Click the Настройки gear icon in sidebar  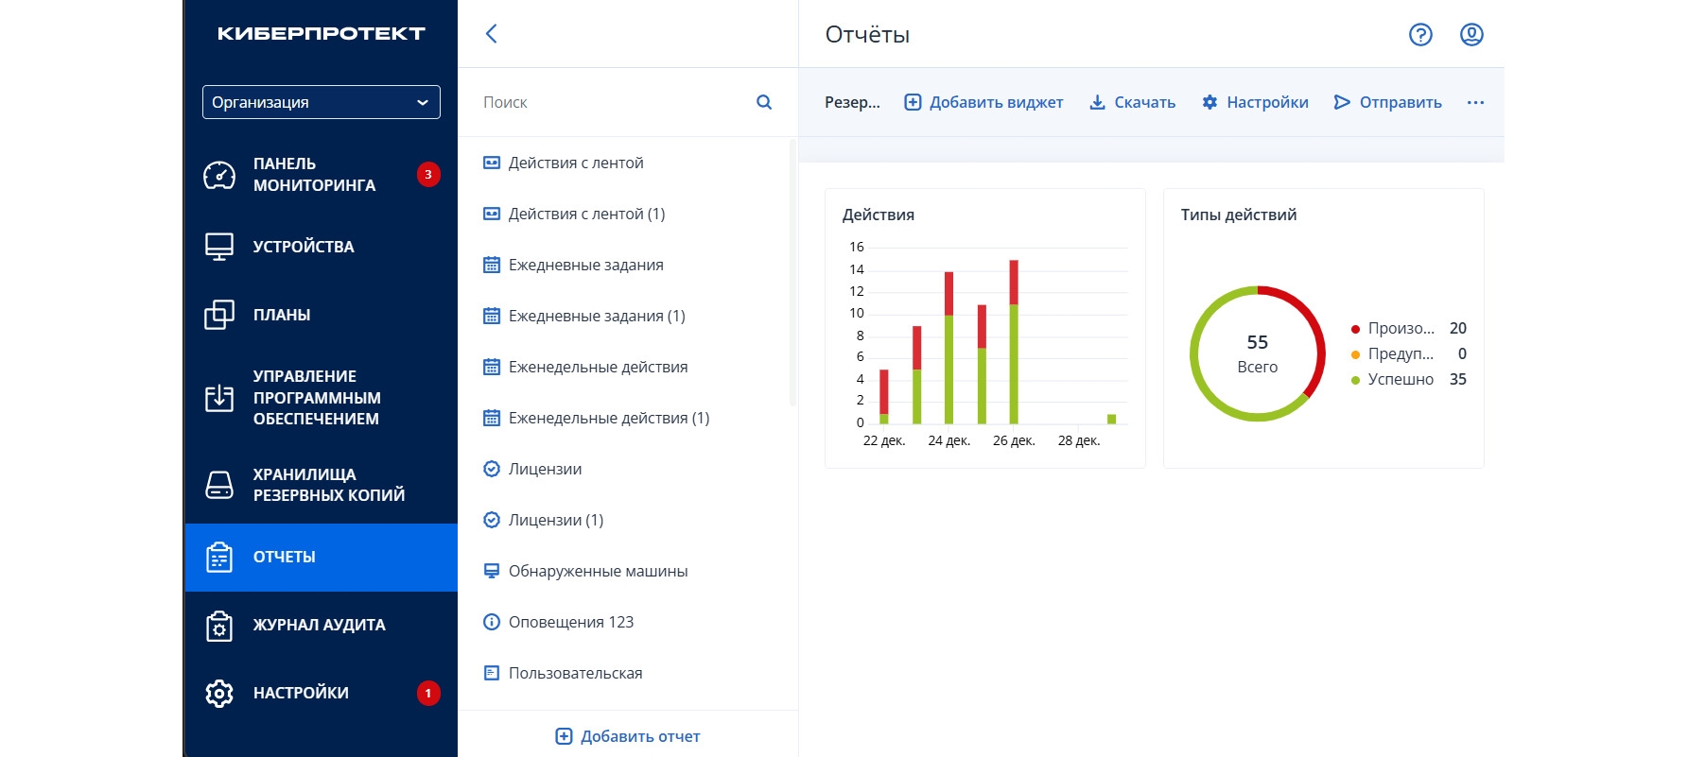[219, 693]
